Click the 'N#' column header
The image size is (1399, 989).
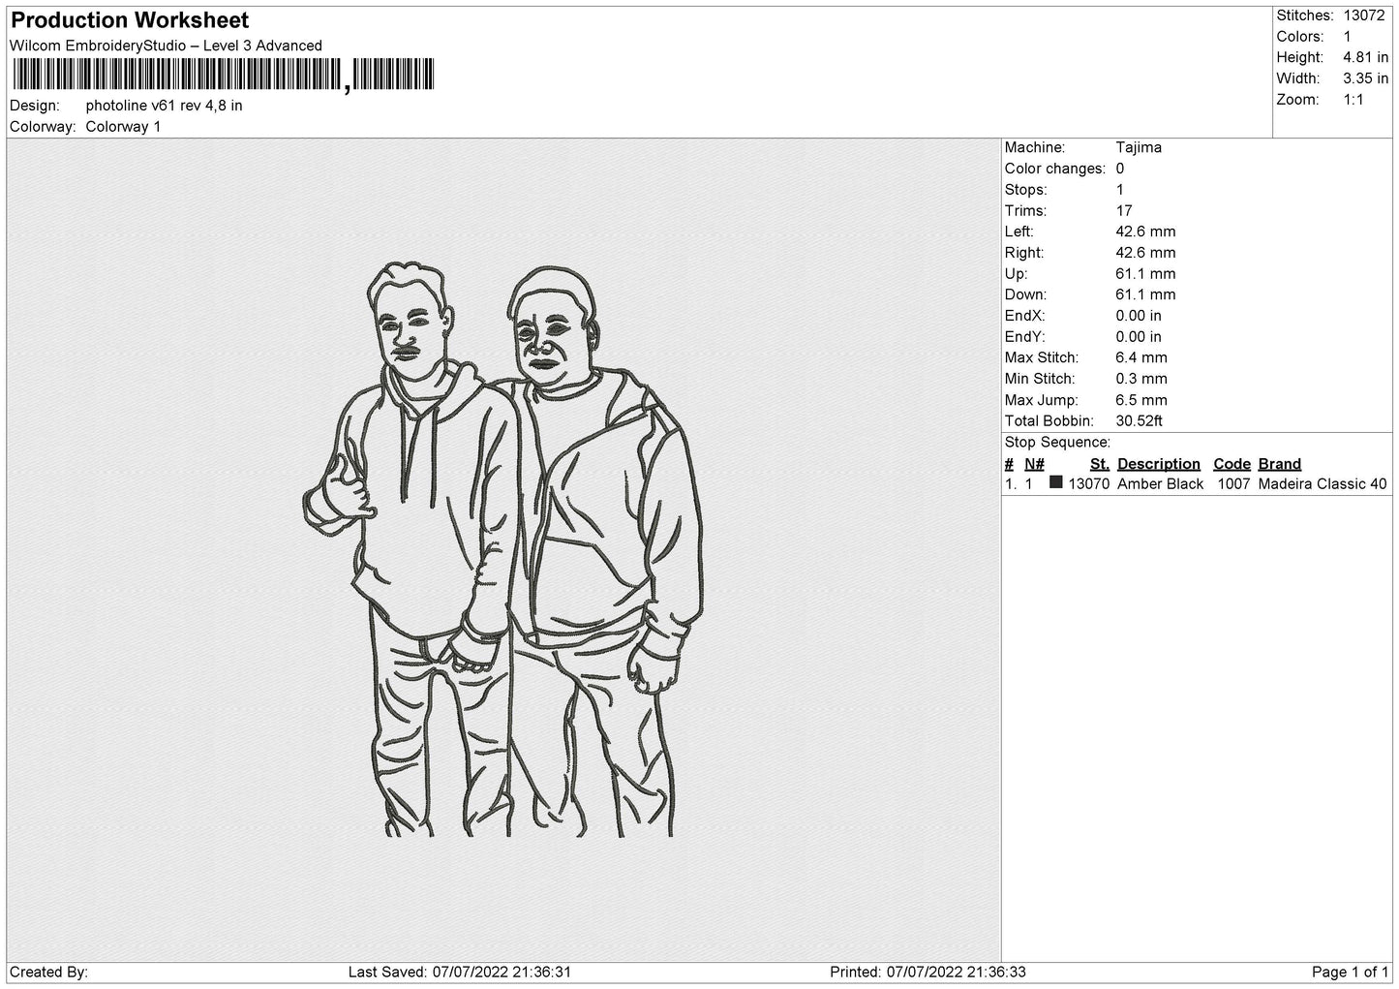pos(1034,464)
